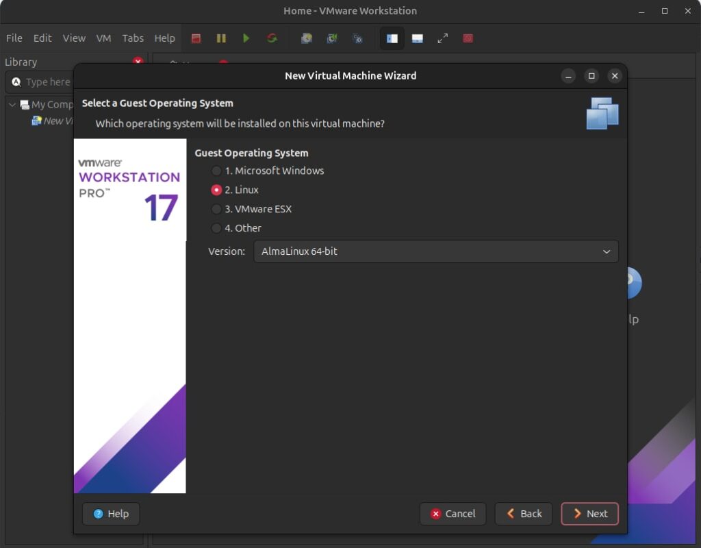This screenshot has width=701, height=548.
Task: Select the Other guest OS option
Action: (216, 228)
